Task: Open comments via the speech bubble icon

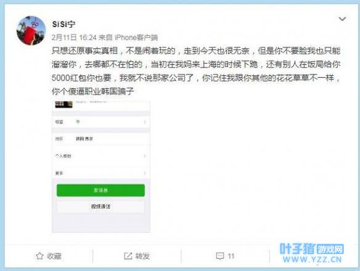Action: 220,256
